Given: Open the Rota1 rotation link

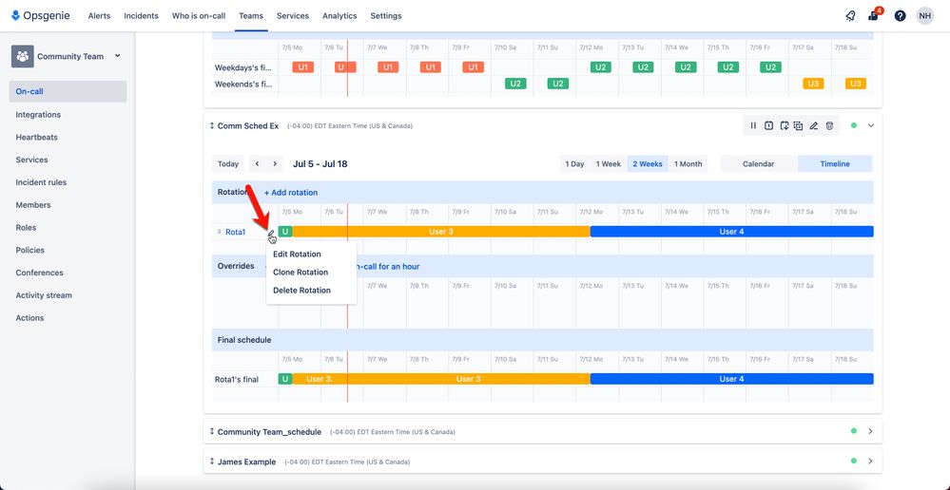Looking at the screenshot, I should (236, 232).
